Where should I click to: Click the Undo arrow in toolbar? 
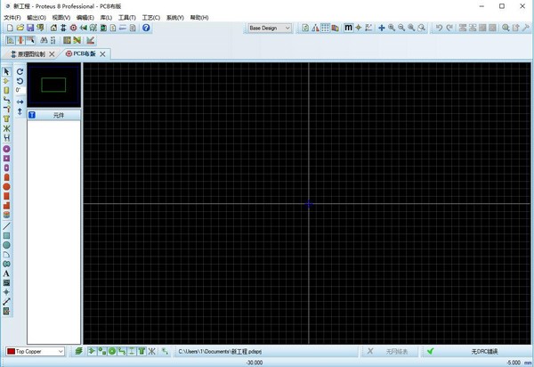tap(439, 28)
